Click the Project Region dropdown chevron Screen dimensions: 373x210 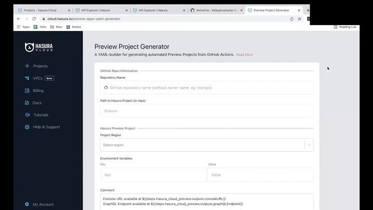309,145
